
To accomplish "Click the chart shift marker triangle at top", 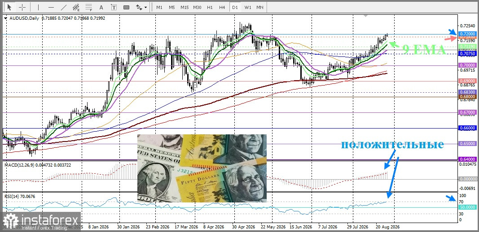I will pyautogui.click(x=366, y=16).
